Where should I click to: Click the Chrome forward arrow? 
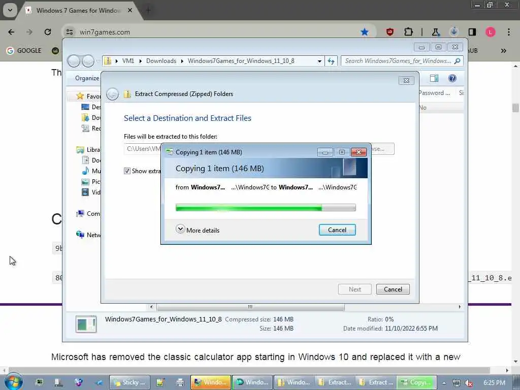[29, 32]
